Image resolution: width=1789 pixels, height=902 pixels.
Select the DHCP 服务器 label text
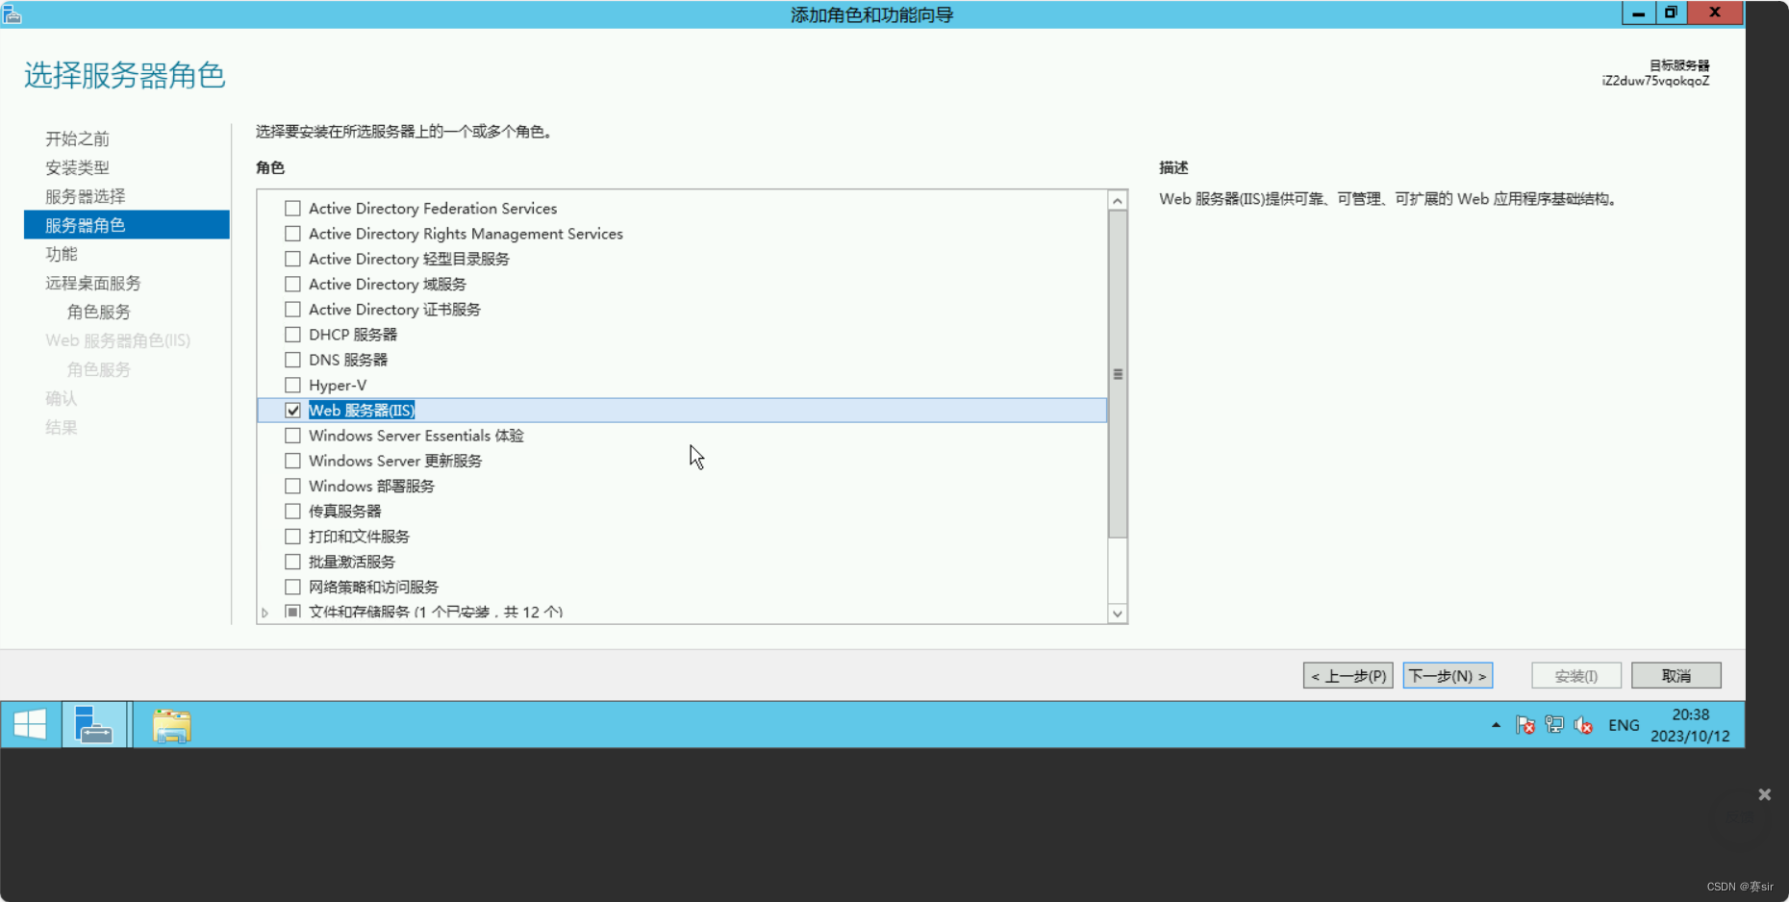tap(353, 335)
